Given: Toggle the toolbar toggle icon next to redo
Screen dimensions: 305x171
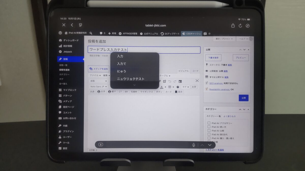Looking at the screenshot, I should (180, 81).
